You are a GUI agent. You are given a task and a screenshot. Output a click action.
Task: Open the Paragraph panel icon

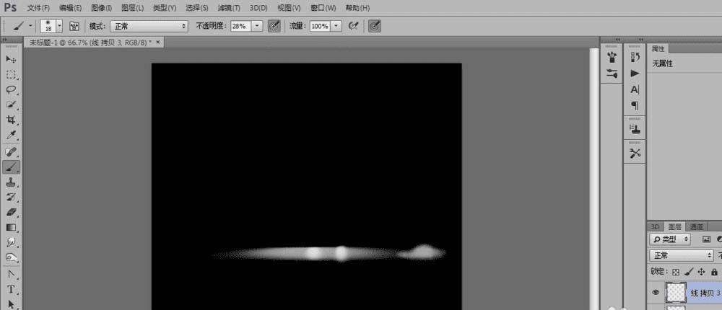pos(635,106)
